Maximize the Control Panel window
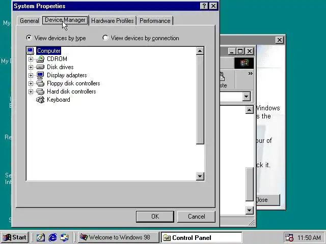This screenshot has height=244, width=326. coord(240,51)
